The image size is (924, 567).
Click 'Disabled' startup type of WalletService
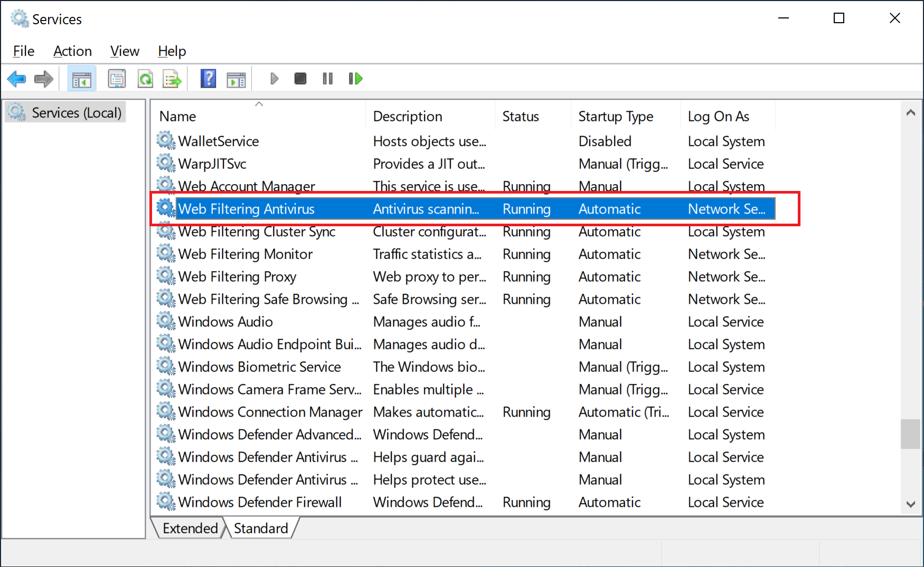(x=605, y=141)
